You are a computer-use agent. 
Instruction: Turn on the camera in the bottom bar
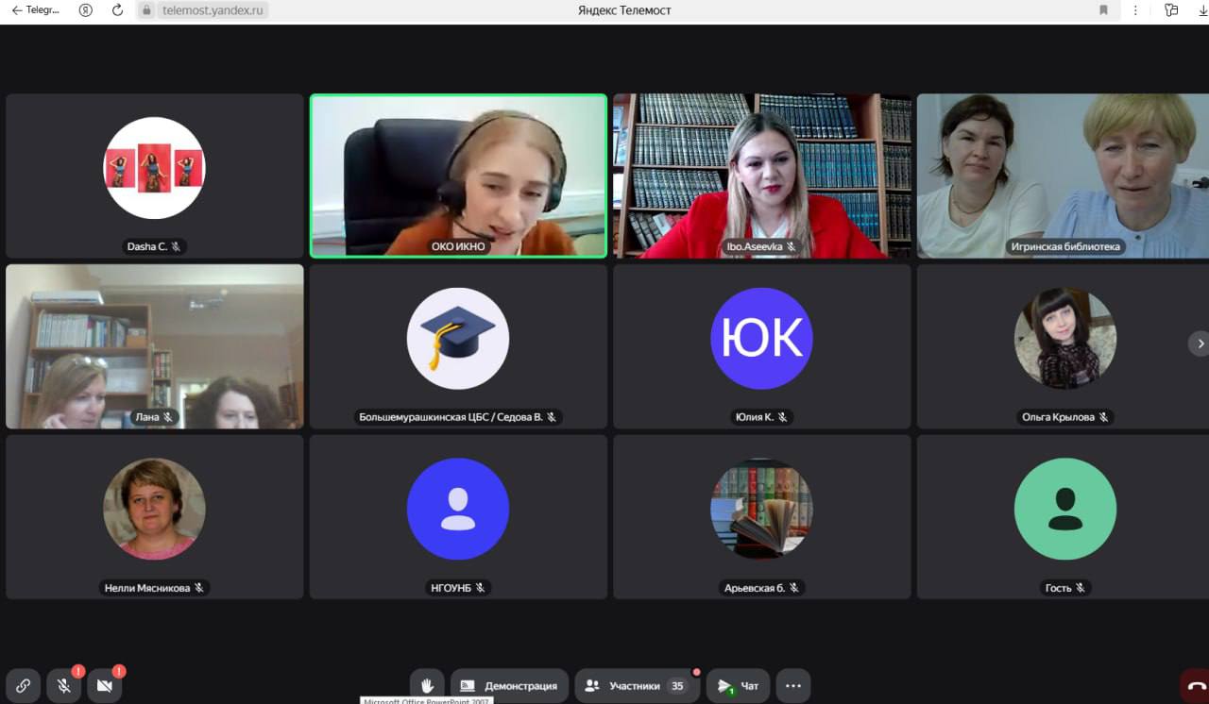pyautogui.click(x=105, y=686)
